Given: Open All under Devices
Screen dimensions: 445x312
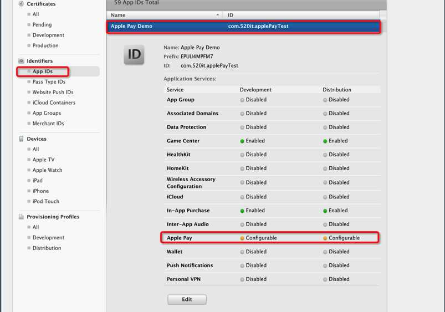Looking at the screenshot, I should pyautogui.click(x=35, y=149).
